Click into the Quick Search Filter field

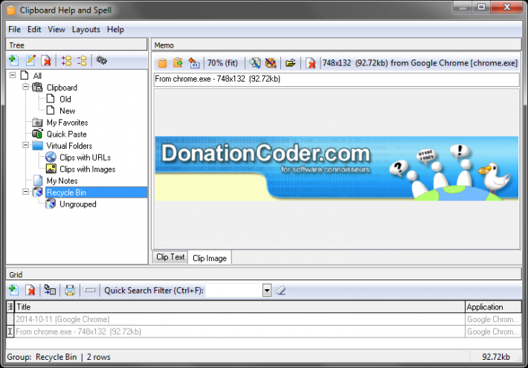(x=234, y=290)
